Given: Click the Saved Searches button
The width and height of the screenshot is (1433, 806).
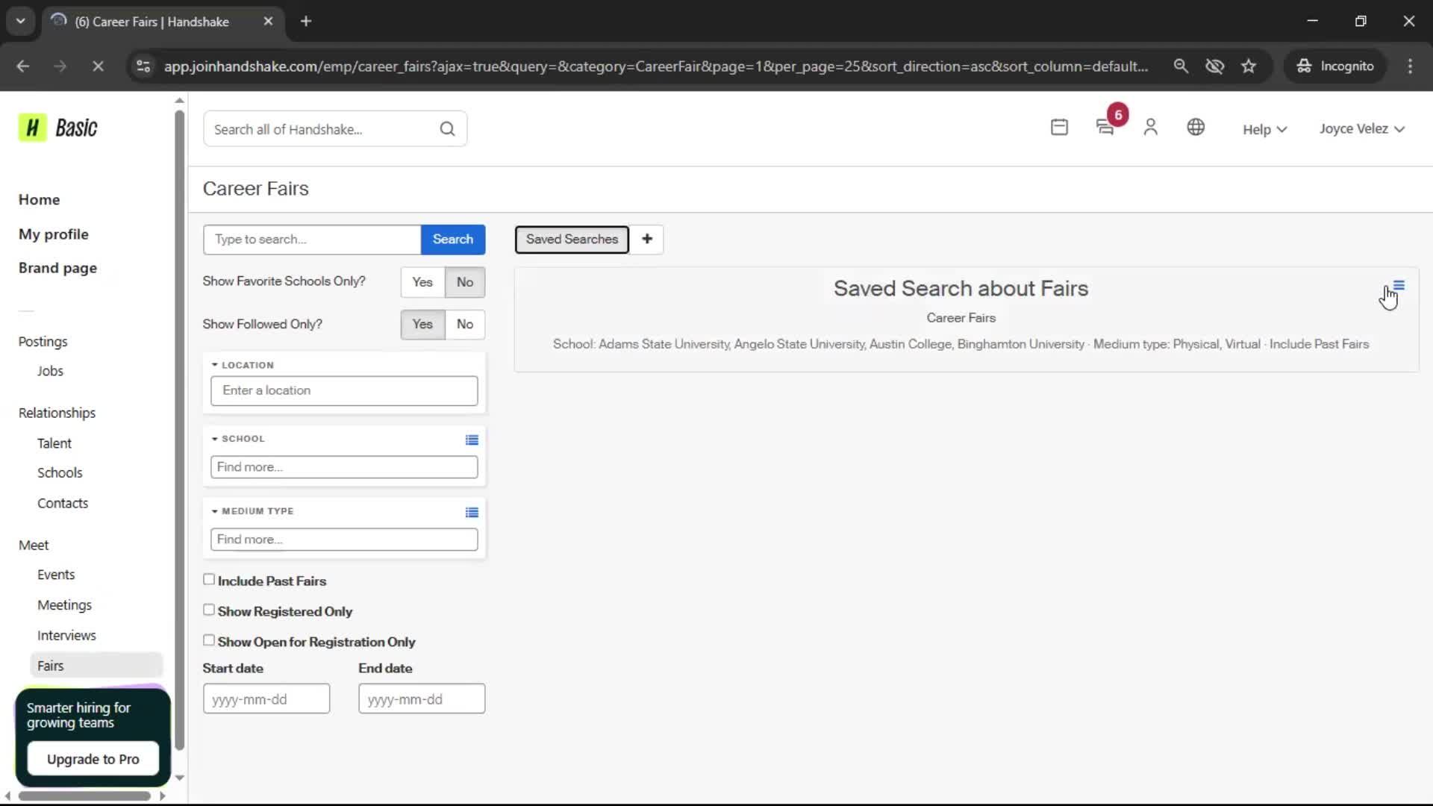Looking at the screenshot, I should point(572,240).
